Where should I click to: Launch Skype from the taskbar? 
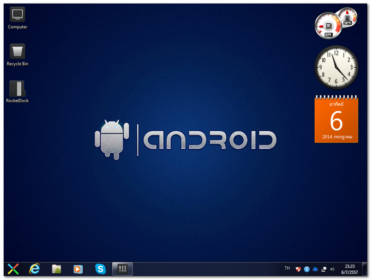coord(100,269)
